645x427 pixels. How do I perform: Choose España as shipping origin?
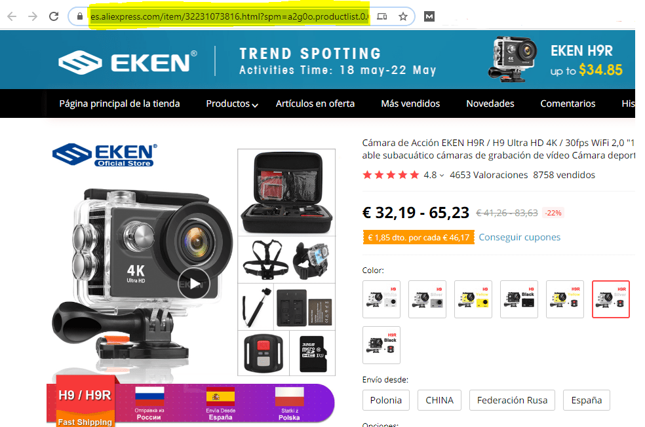pos(586,400)
